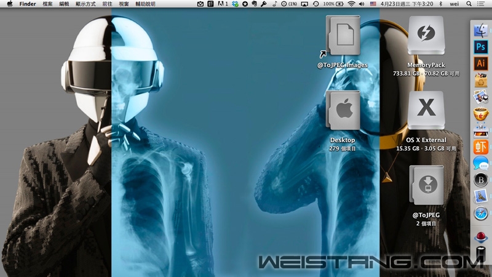This screenshot has width=492, height=277.
Task: Open the 視窗 menu
Action: pyautogui.click(x=124, y=4)
